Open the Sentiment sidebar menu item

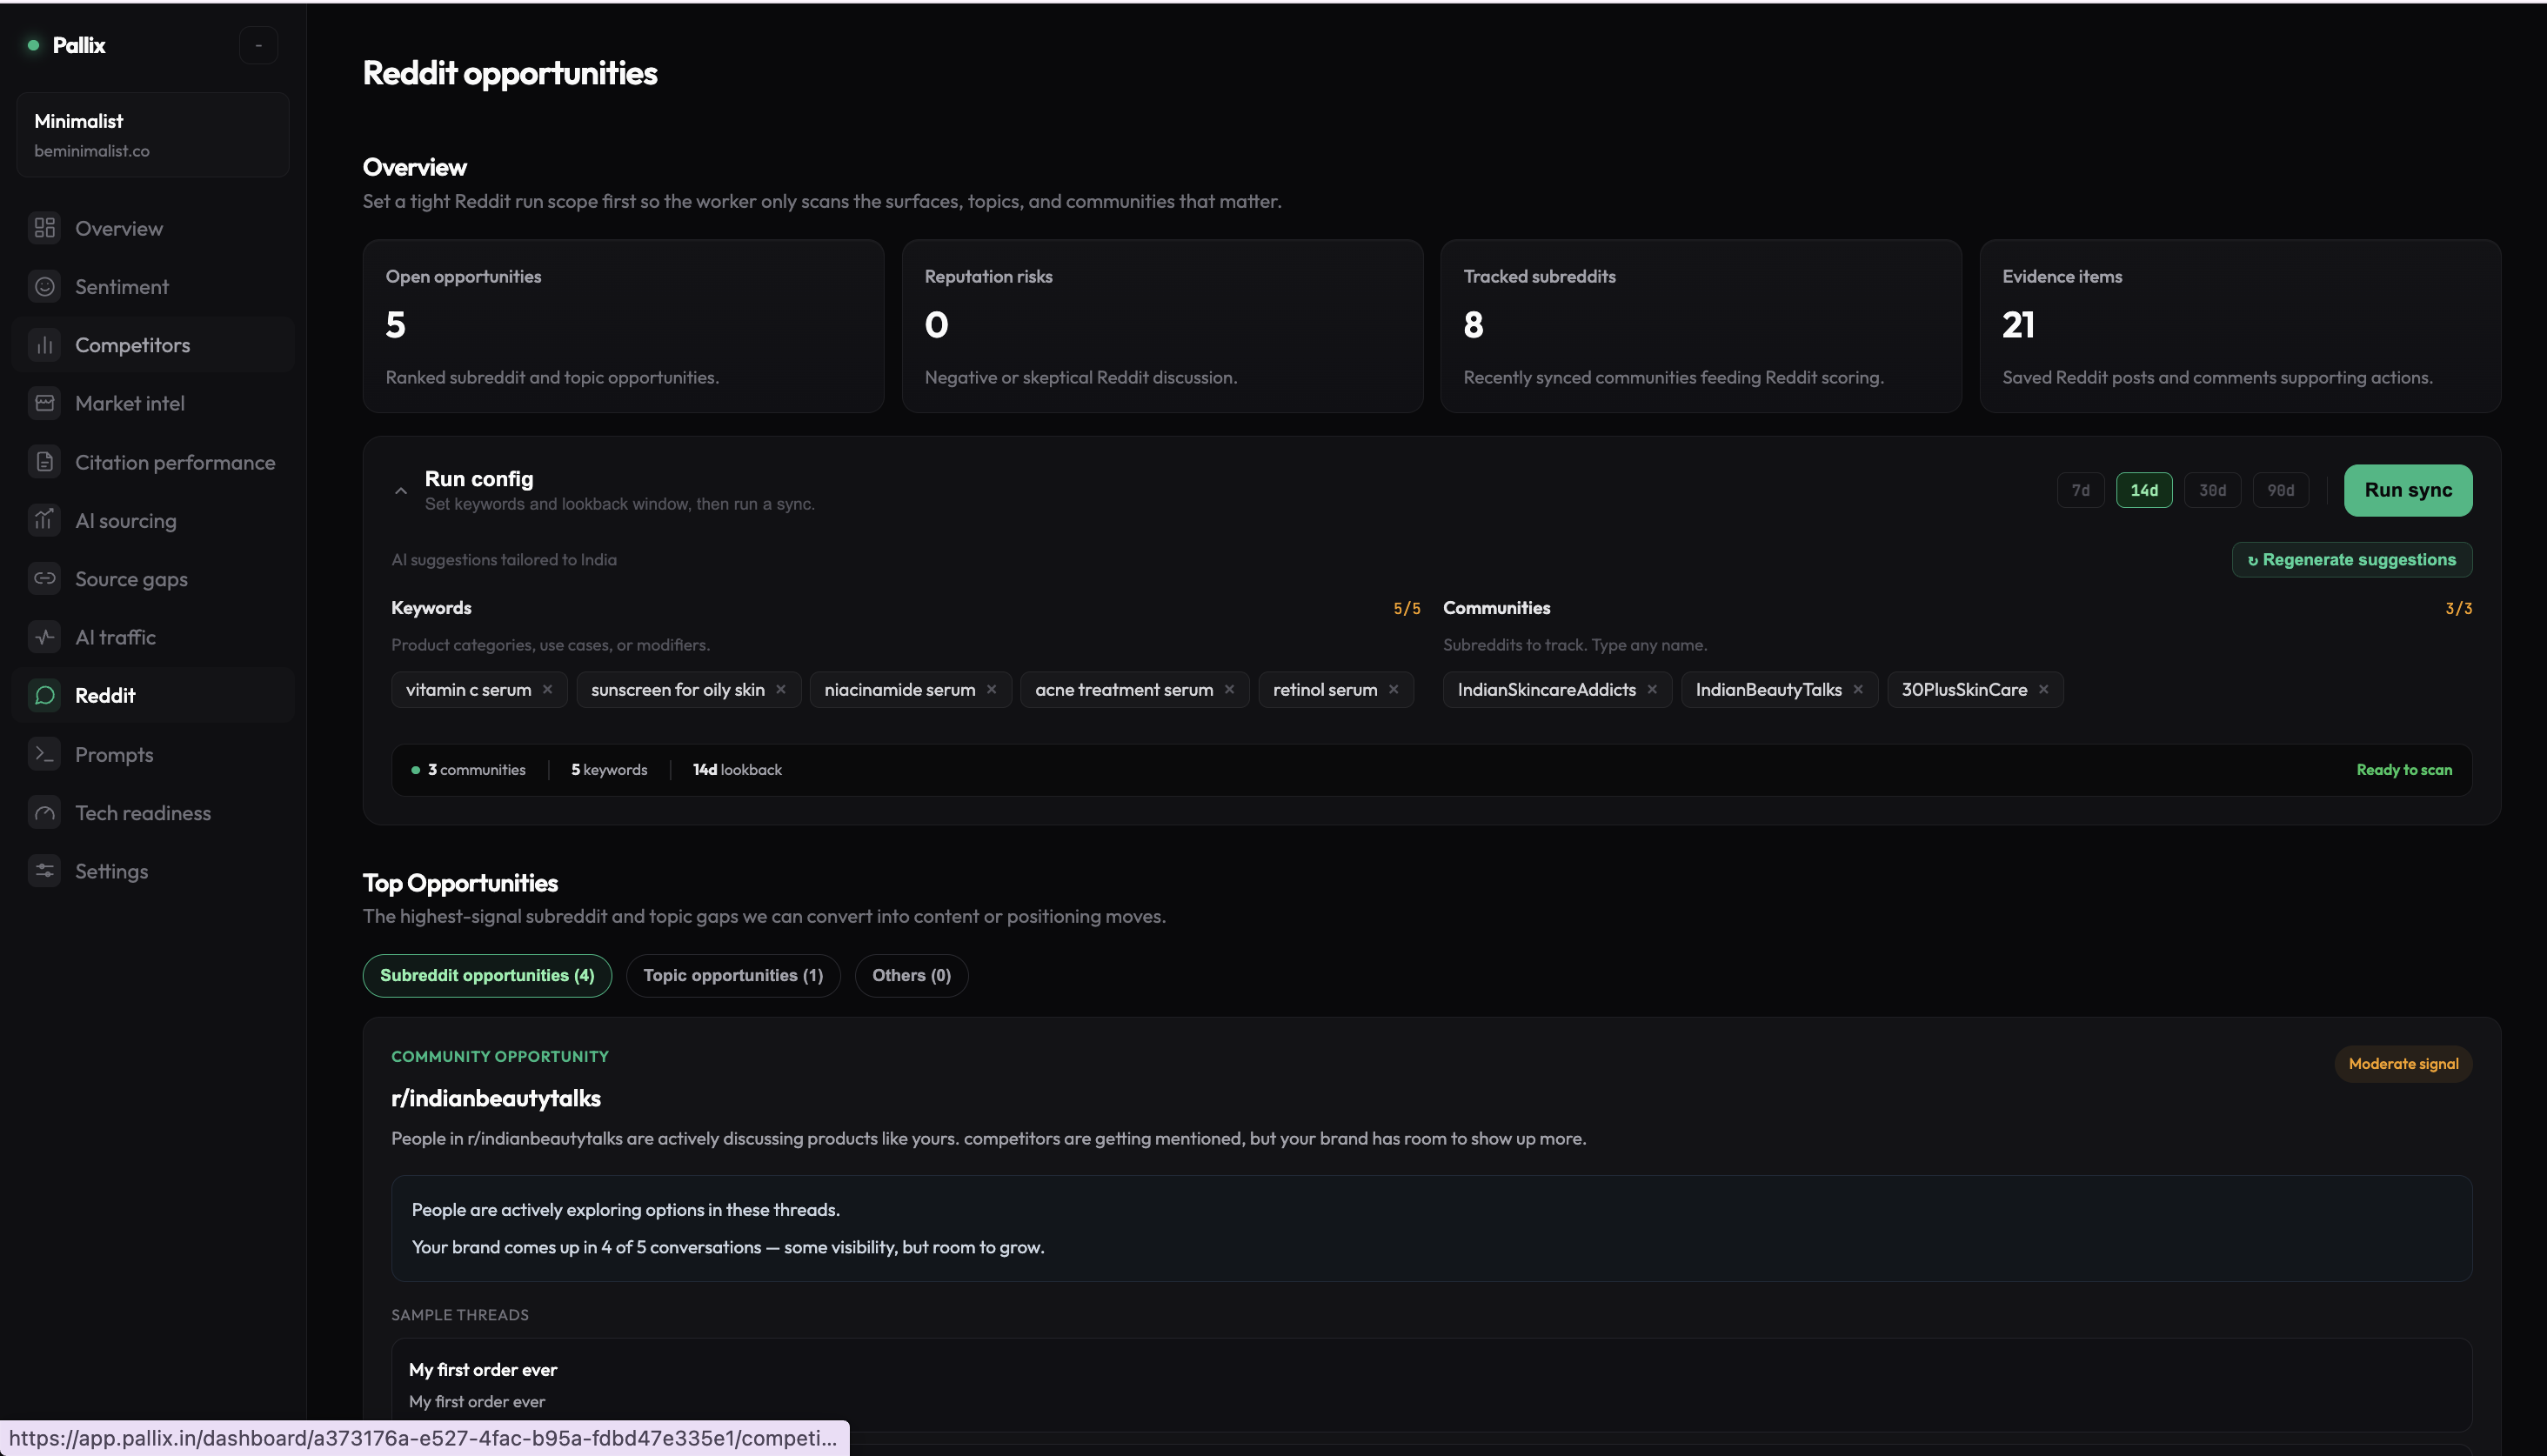coord(152,287)
